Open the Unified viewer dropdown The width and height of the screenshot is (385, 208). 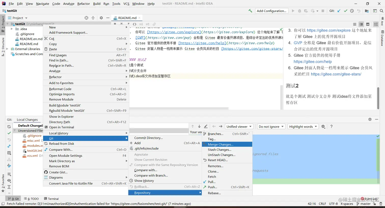coord(239,126)
